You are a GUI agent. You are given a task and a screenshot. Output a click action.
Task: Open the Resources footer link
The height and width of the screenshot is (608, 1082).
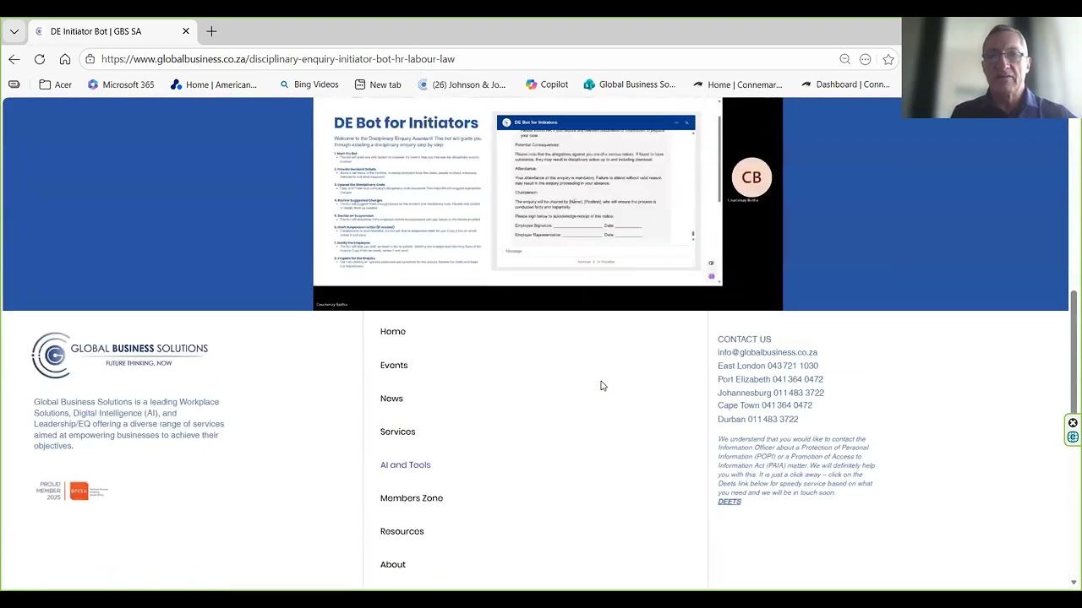[402, 531]
